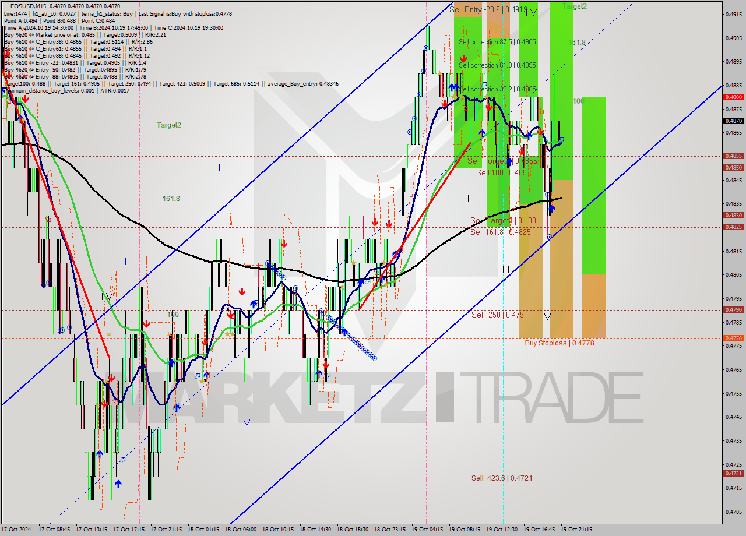The width and height of the screenshot is (746, 536).
Task: Click the '18 Oct 18:30' time label
Action: pos(352,530)
